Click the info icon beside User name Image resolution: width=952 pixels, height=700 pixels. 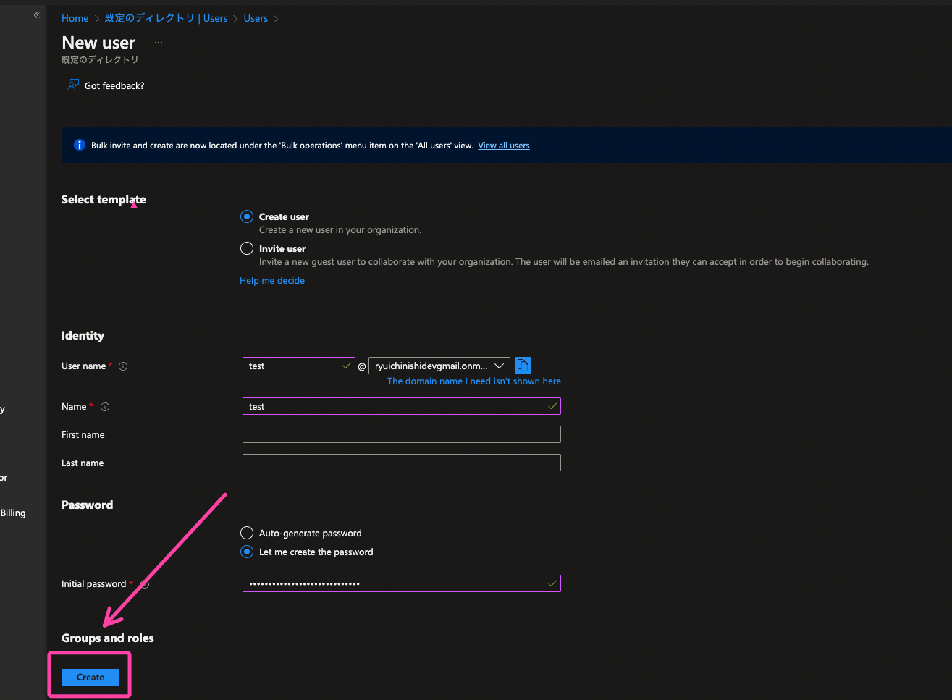point(123,366)
